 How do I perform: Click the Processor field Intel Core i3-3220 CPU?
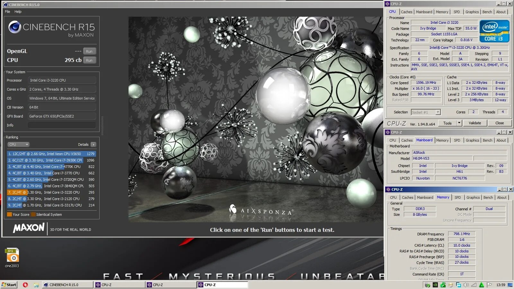point(62,80)
